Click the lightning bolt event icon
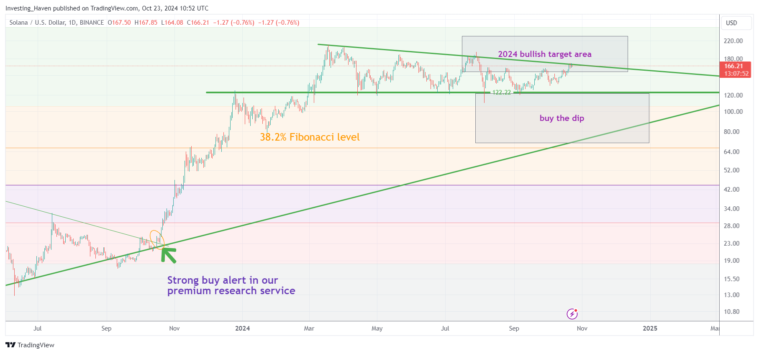The height and width of the screenshot is (354, 759). [572, 313]
